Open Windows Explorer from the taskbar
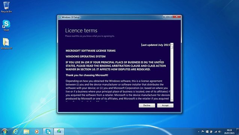This screenshot has height=135, width=239. click(26, 131)
